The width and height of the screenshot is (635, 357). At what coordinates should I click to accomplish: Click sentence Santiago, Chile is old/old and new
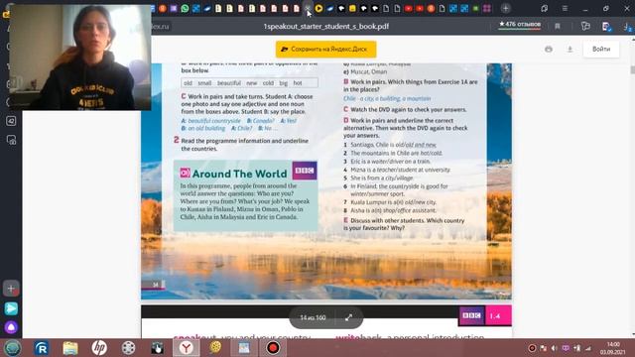tap(390, 145)
